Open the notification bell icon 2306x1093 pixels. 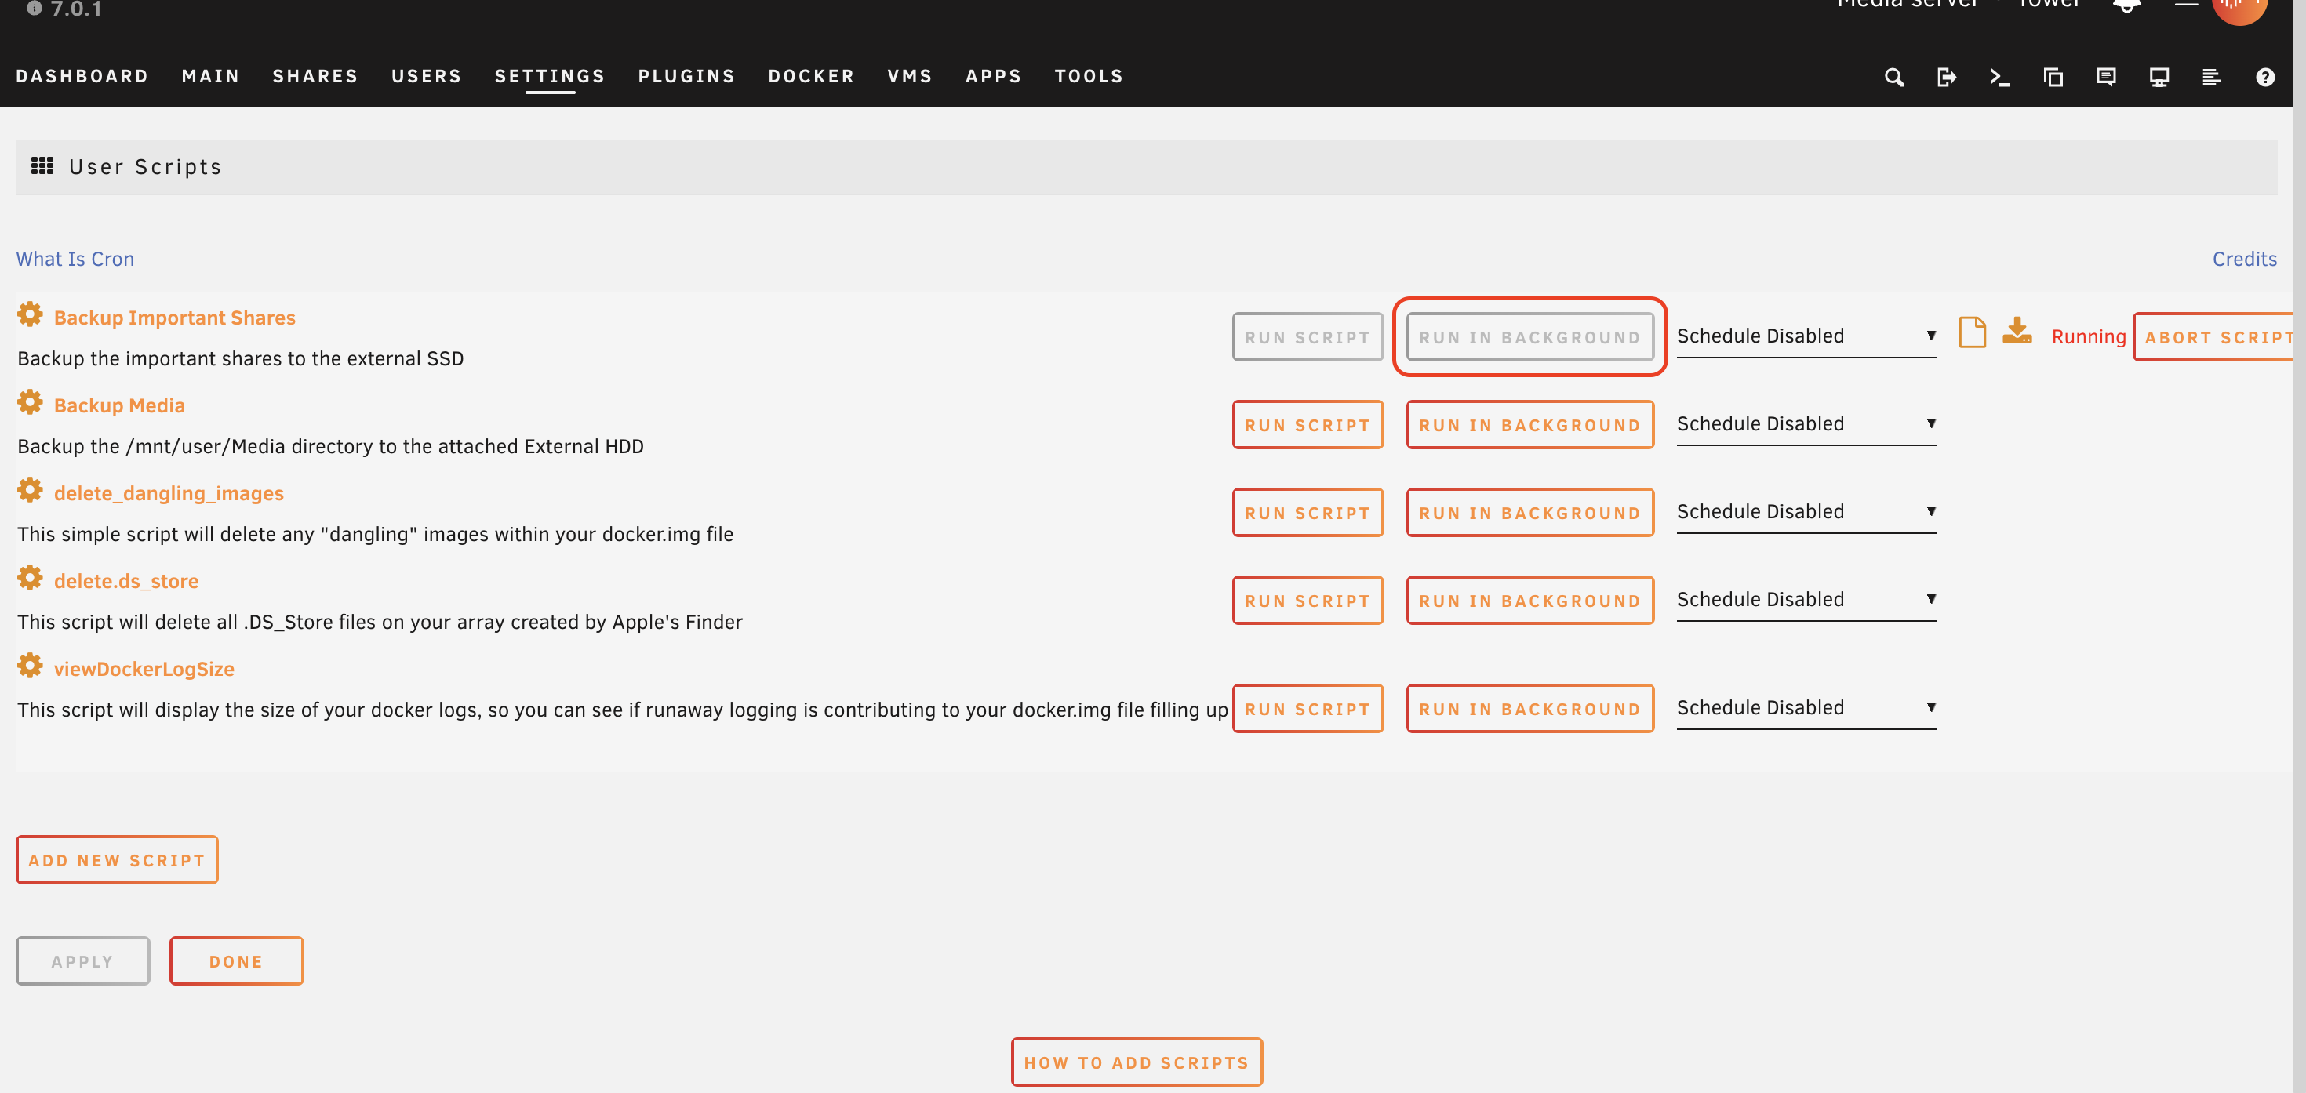pos(2126,5)
